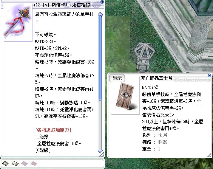Click the staff weapon item image
Image resolution: width=213 pixels, height=169 pixels.
click(x=17, y=22)
